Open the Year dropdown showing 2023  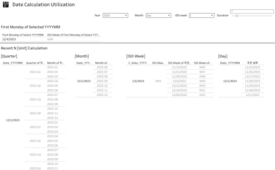(115, 15)
